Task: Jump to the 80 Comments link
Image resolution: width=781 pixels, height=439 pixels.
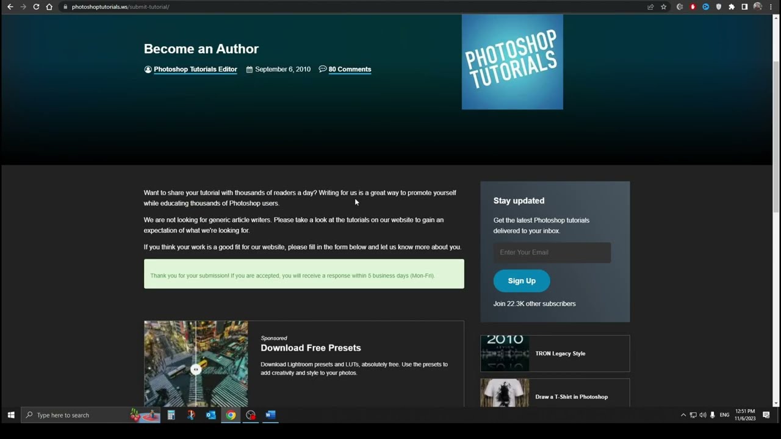Action: [350, 70]
